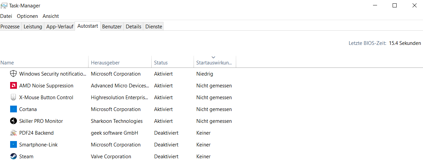Sort by Startauswirkungen column header
Image resolution: width=423 pixels, height=164 pixels.
coord(214,63)
